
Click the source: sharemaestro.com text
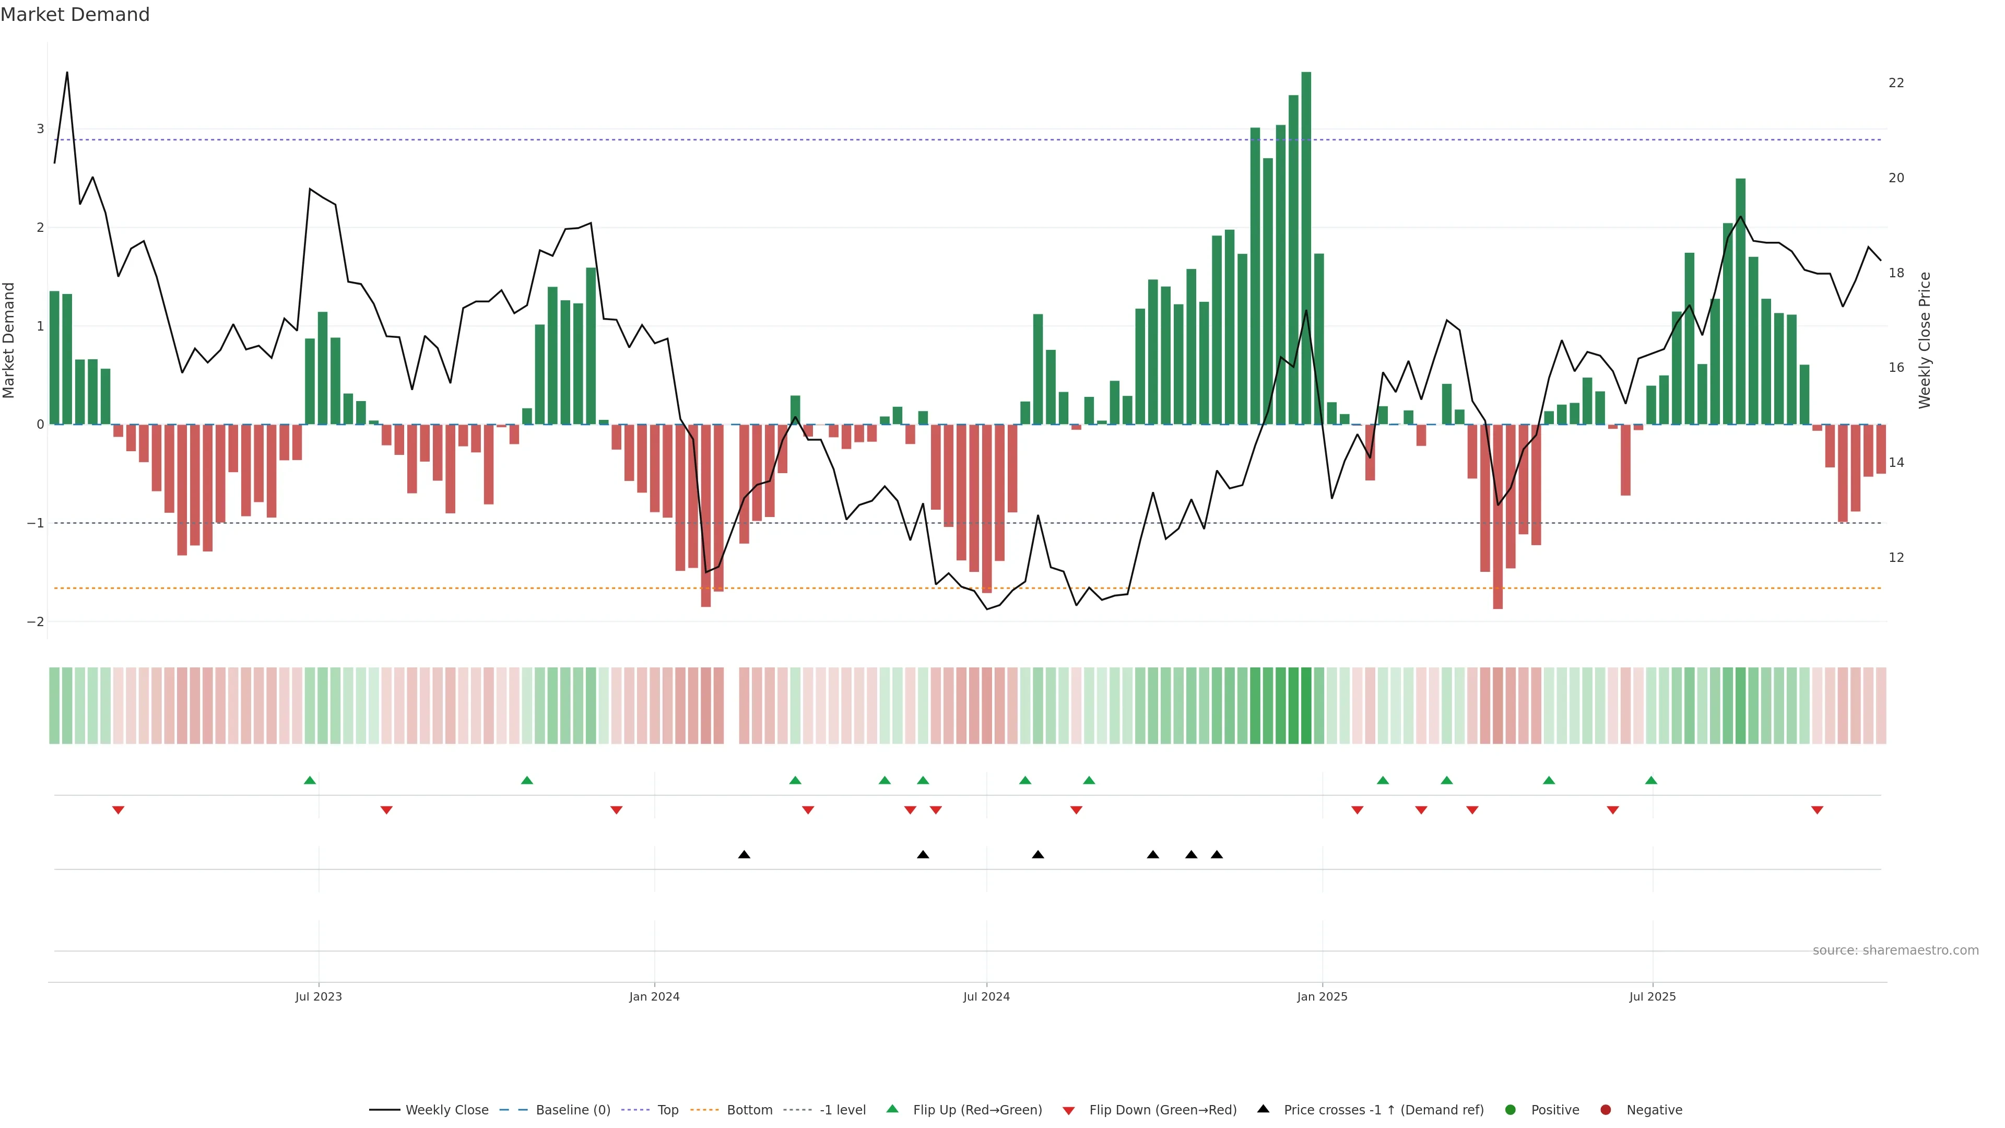(1895, 950)
